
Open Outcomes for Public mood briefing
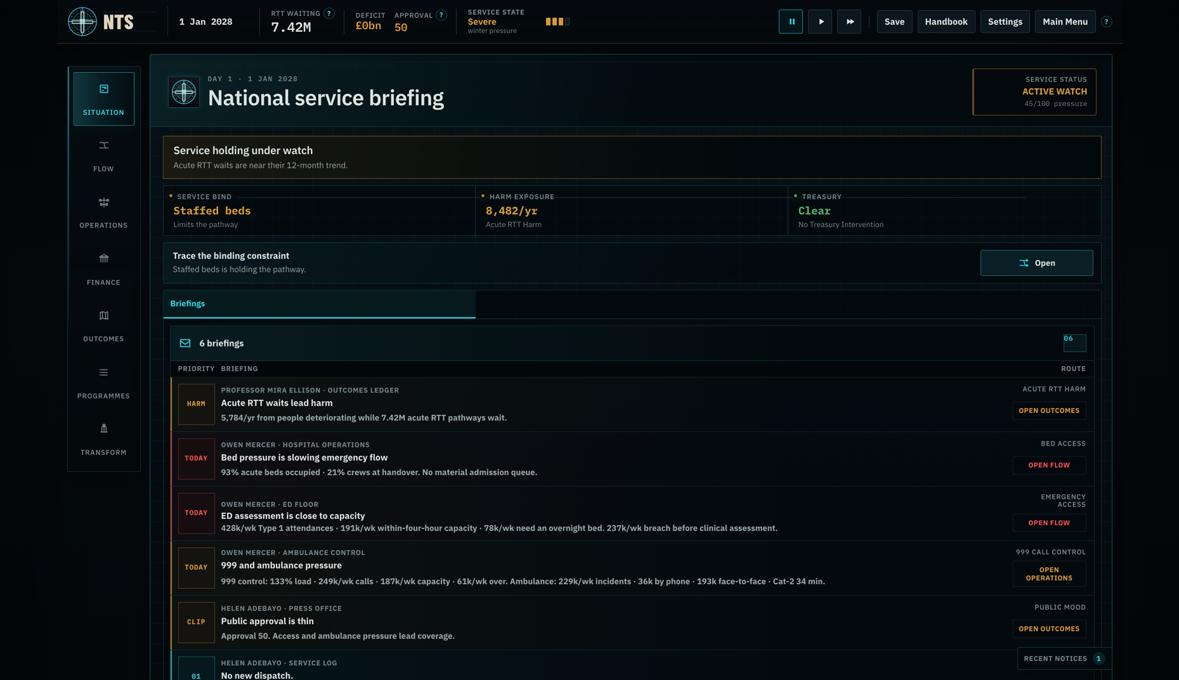[1049, 629]
